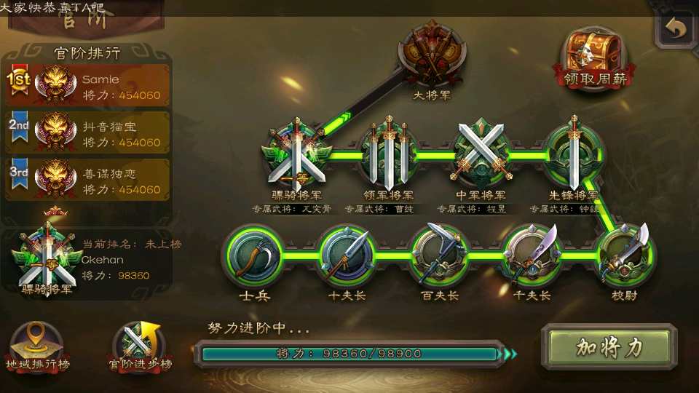Claim weekly salary treasure chest 领取周薪

pos(594,59)
